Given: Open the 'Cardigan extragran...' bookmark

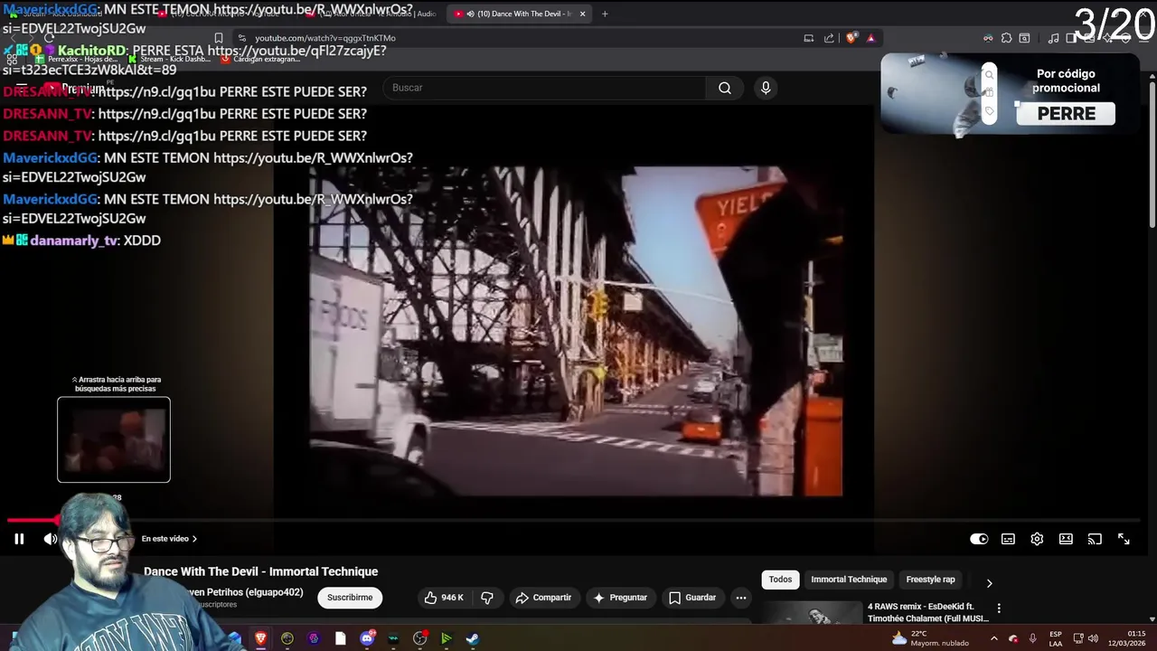Looking at the screenshot, I should 259,59.
